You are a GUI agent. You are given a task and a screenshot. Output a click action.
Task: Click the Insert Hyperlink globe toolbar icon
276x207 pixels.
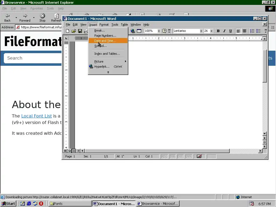(133, 31)
